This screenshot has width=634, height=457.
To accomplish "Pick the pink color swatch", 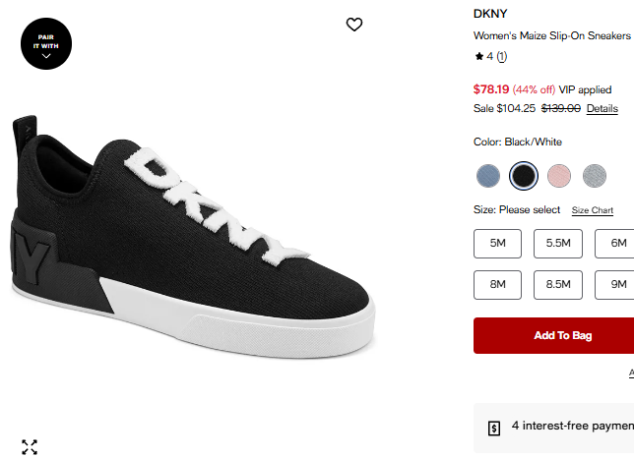I will 559,176.
